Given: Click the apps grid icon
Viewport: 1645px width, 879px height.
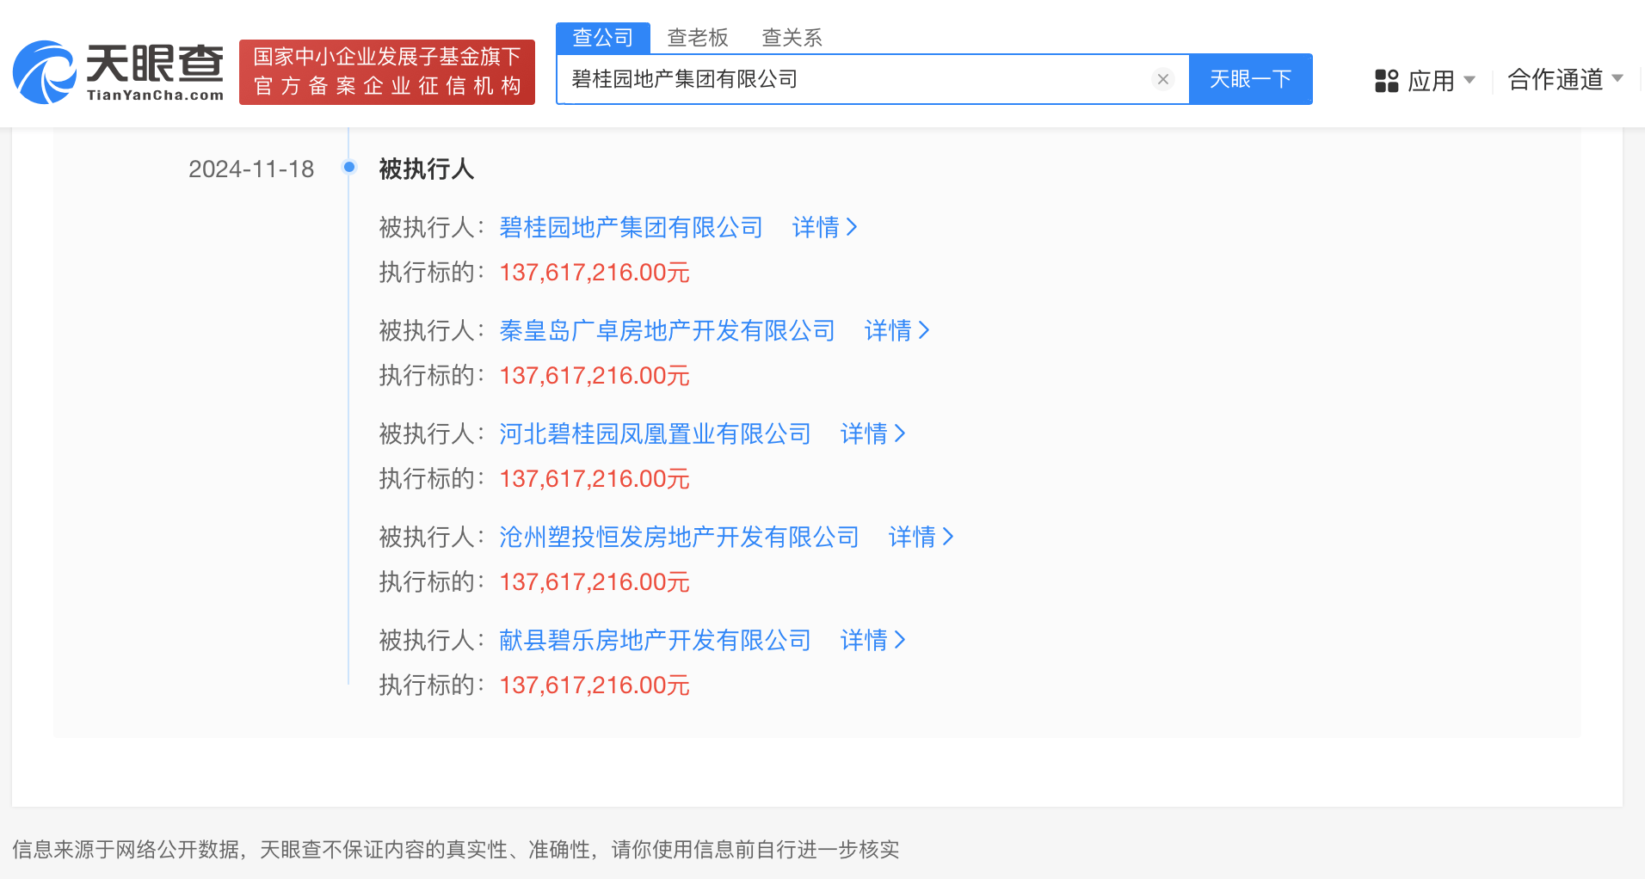Looking at the screenshot, I should (x=1387, y=81).
